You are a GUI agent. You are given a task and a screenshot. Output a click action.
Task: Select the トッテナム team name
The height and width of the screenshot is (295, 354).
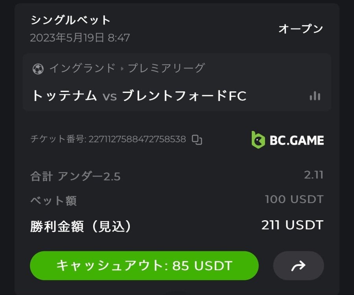click(x=64, y=96)
